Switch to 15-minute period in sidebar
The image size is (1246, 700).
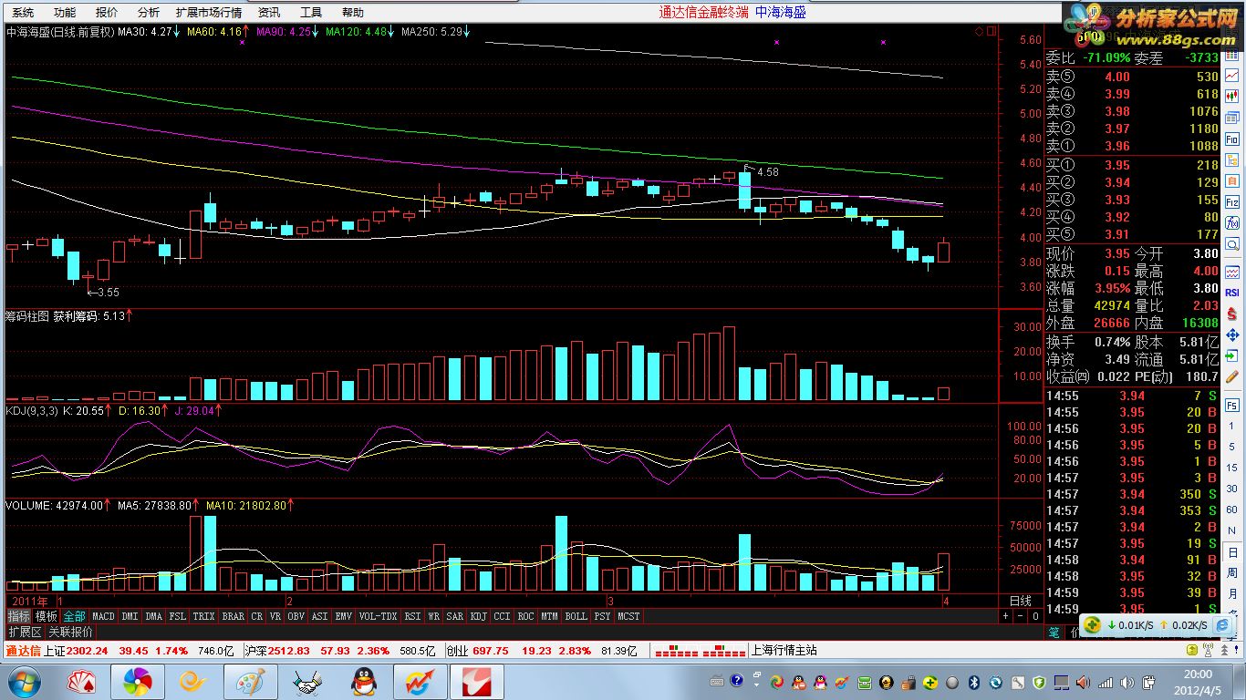click(1232, 468)
